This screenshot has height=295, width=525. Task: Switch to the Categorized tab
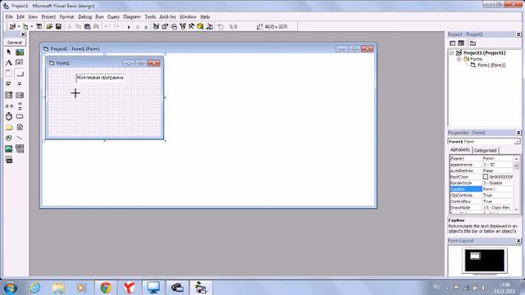pyautogui.click(x=485, y=151)
